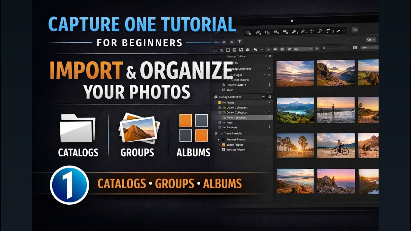The image size is (411, 231).
Task: Select the person on pier thumbnail
Action: pos(336,110)
